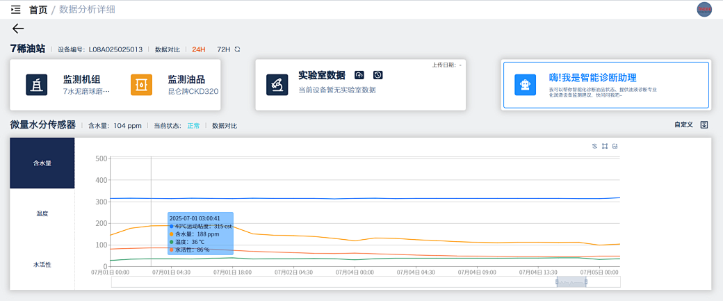This screenshot has width=723, height=301.
Task: Click the 首页 breadcrumb link
Action: click(x=38, y=10)
